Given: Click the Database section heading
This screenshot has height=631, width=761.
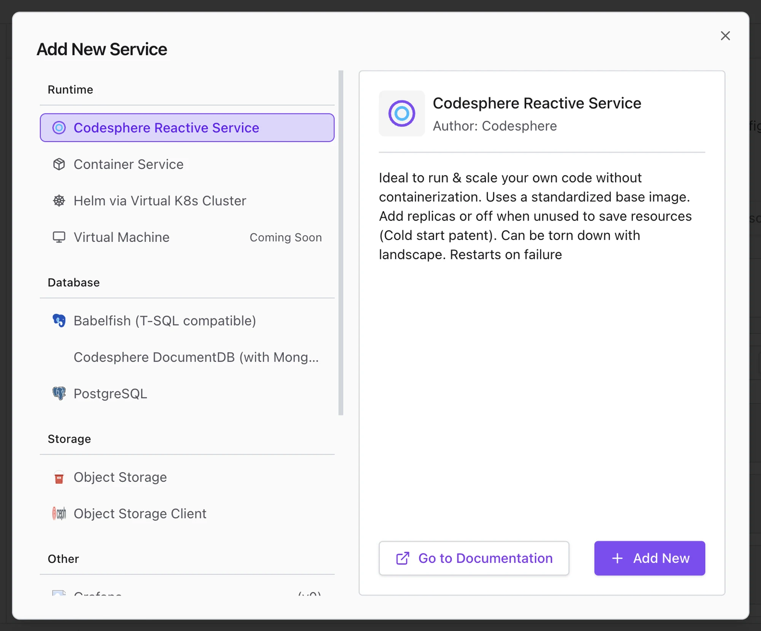Looking at the screenshot, I should point(74,283).
